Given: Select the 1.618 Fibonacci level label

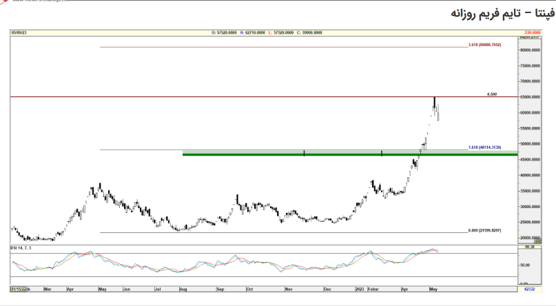Looking at the screenshot, I should point(484,148).
